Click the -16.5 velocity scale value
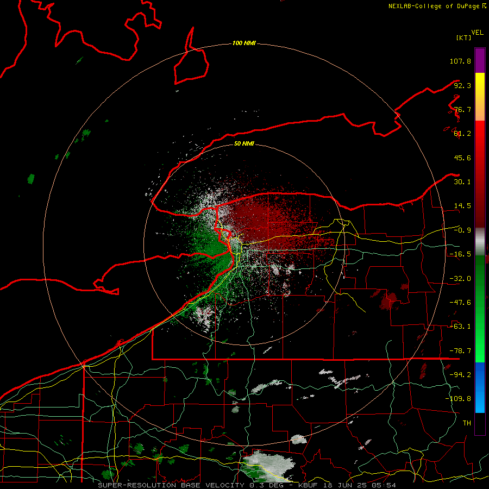The height and width of the screenshot is (489, 489). click(460, 254)
